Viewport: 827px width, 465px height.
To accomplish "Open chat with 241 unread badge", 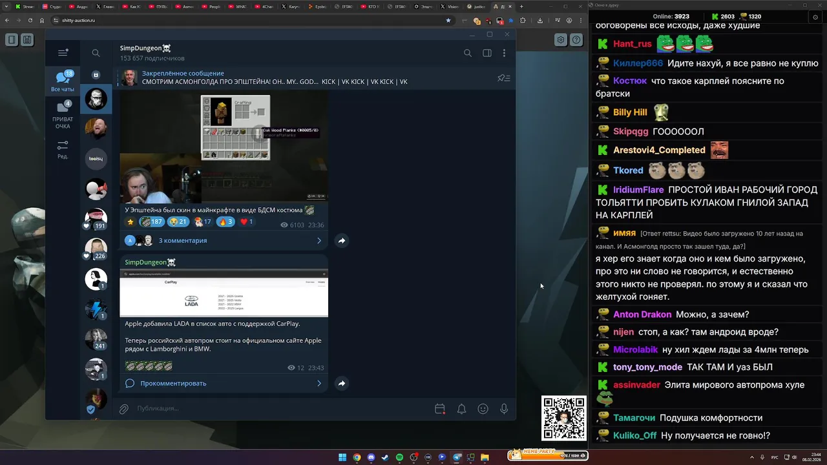I will (x=96, y=340).
